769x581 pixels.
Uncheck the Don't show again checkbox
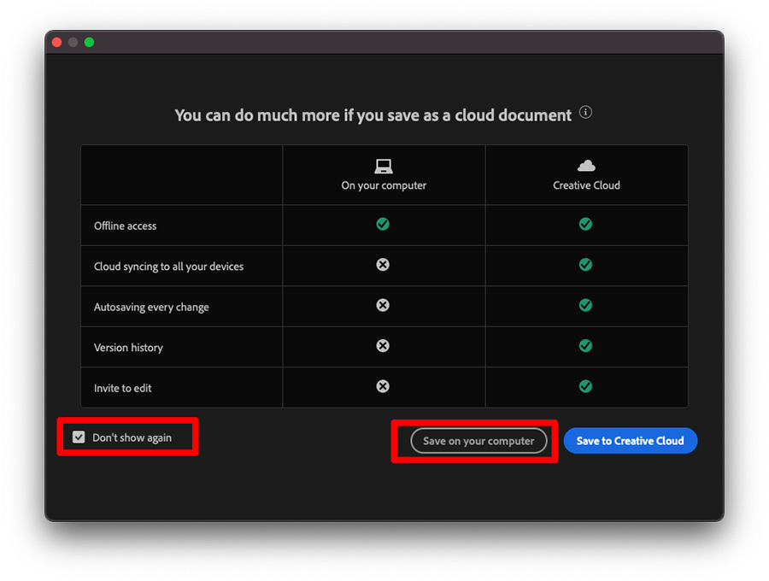79,437
